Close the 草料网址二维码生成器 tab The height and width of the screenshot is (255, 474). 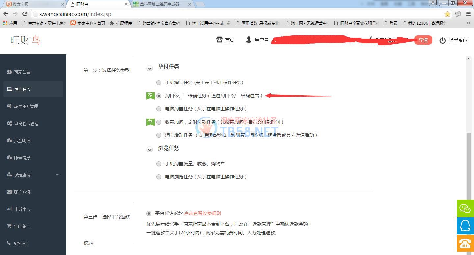point(189,4)
